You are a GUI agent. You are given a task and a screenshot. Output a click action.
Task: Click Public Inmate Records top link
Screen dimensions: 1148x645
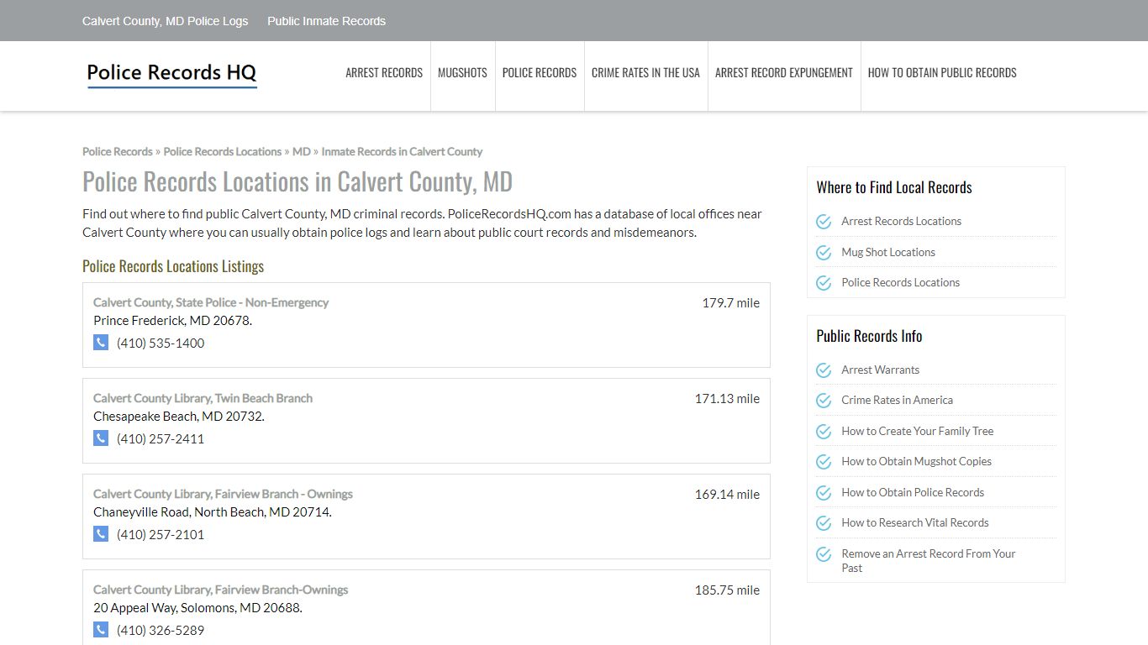point(327,21)
